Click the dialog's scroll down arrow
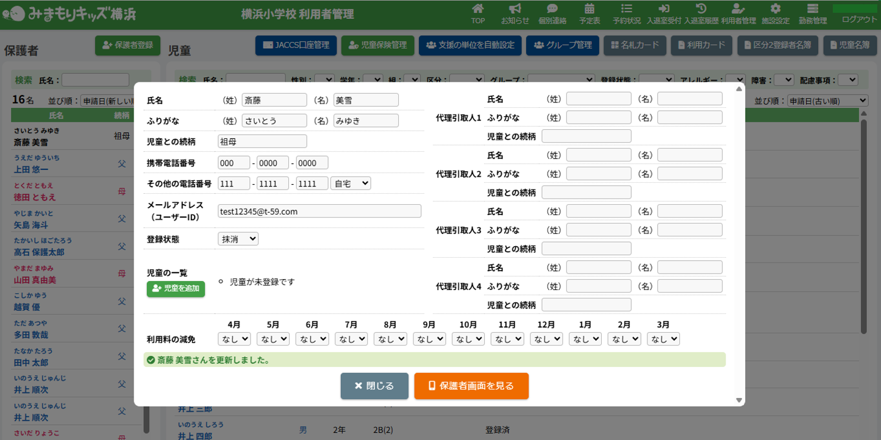881x440 pixels. [x=739, y=400]
